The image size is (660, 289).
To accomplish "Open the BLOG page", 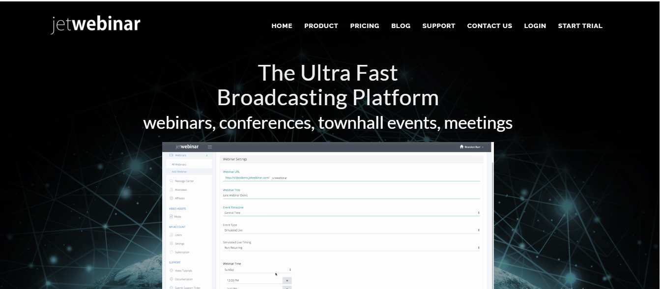I will (x=401, y=26).
